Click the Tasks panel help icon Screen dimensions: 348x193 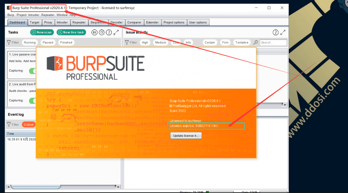coord(109,32)
